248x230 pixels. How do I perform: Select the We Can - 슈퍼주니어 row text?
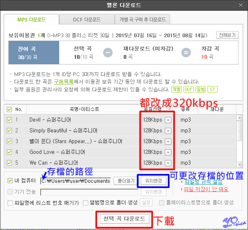[x=54, y=163]
